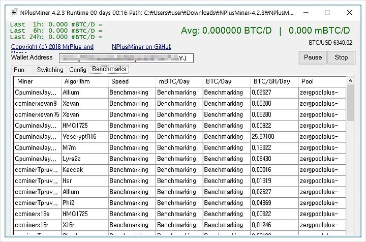
Task: Click the Keccak algorithm cell
Action: 85,170
